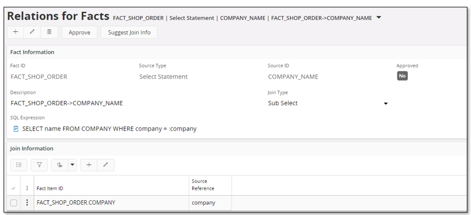Toggle the select-all checkmark in table header
This screenshot has width=471, height=215.
13,188
